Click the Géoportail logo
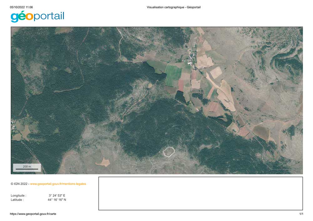The image size is (313, 221). 38,17
